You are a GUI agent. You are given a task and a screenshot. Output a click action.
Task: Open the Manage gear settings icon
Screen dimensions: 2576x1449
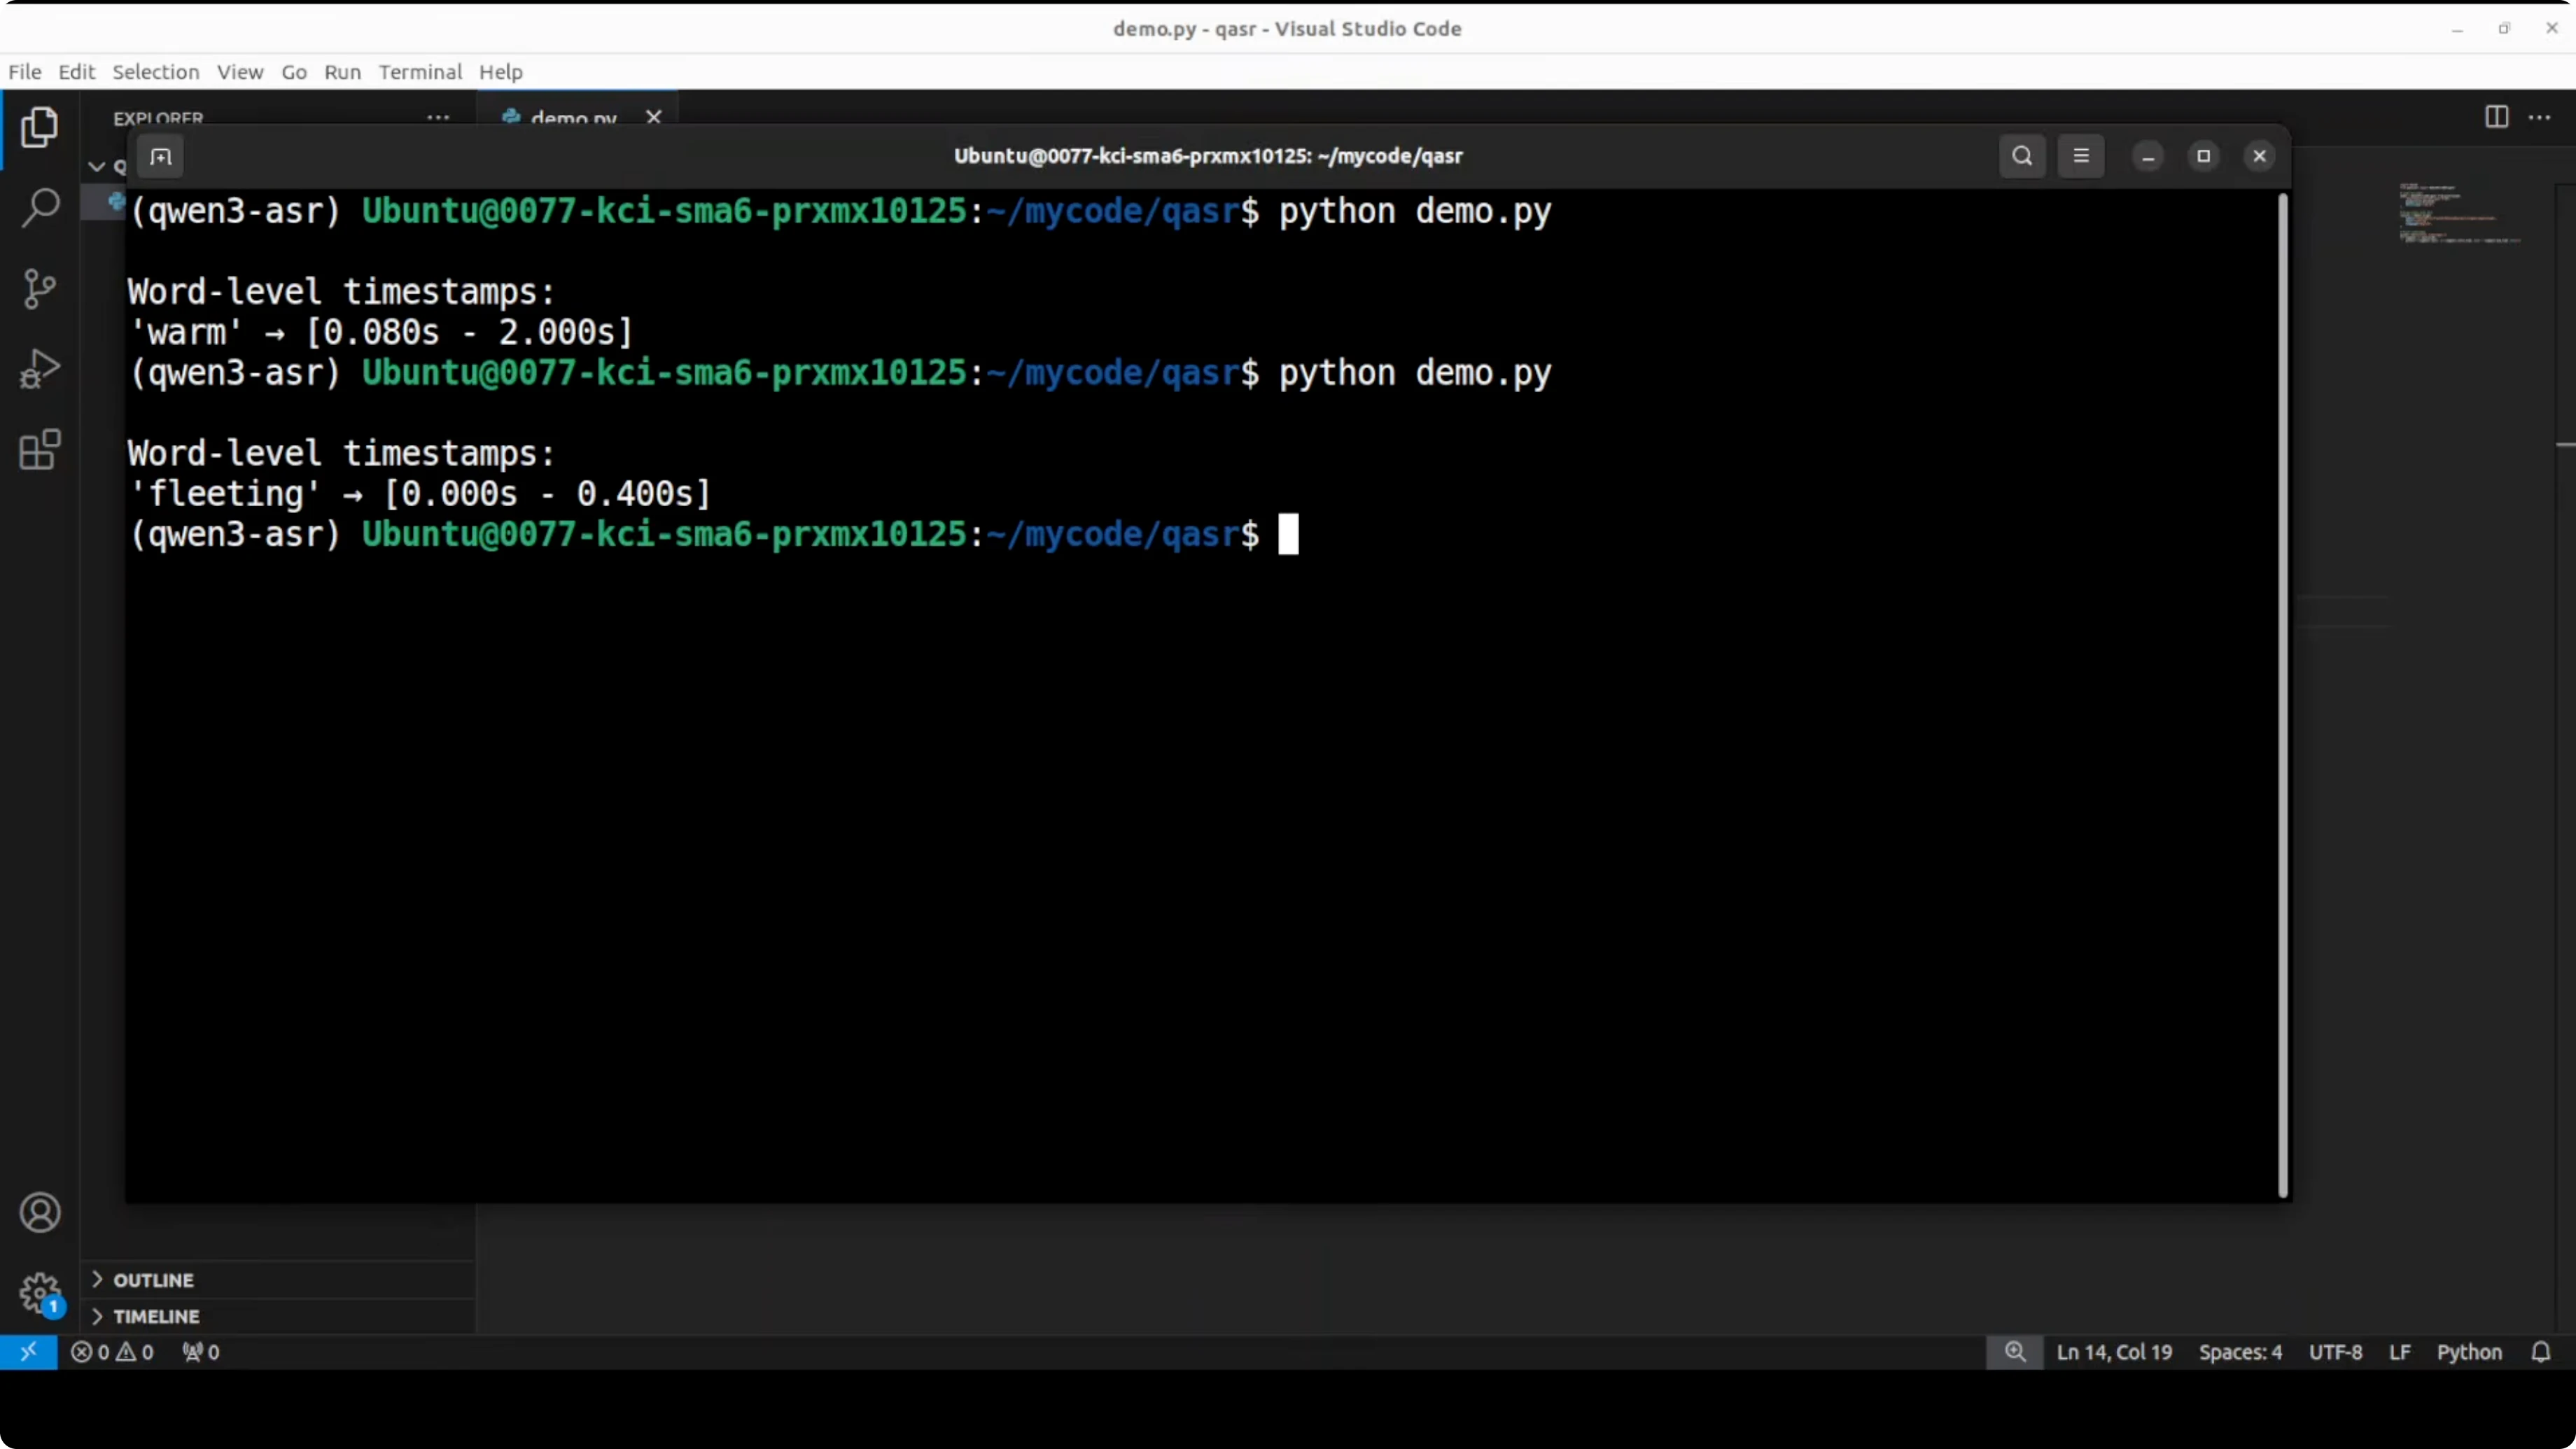pos(39,1293)
